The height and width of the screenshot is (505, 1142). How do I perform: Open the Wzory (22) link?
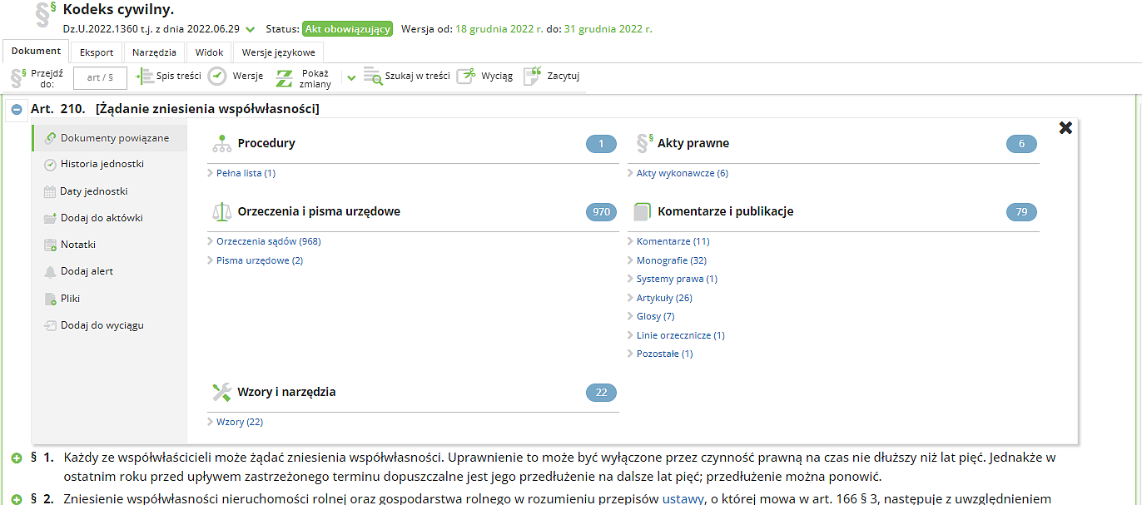[x=239, y=422]
